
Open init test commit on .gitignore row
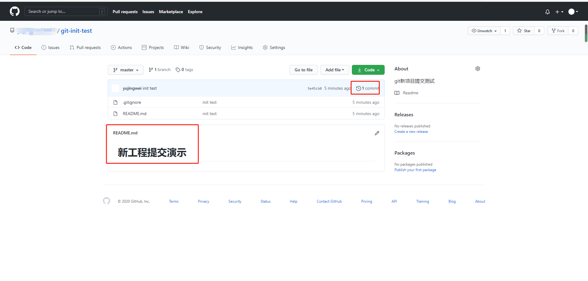pyautogui.click(x=209, y=102)
